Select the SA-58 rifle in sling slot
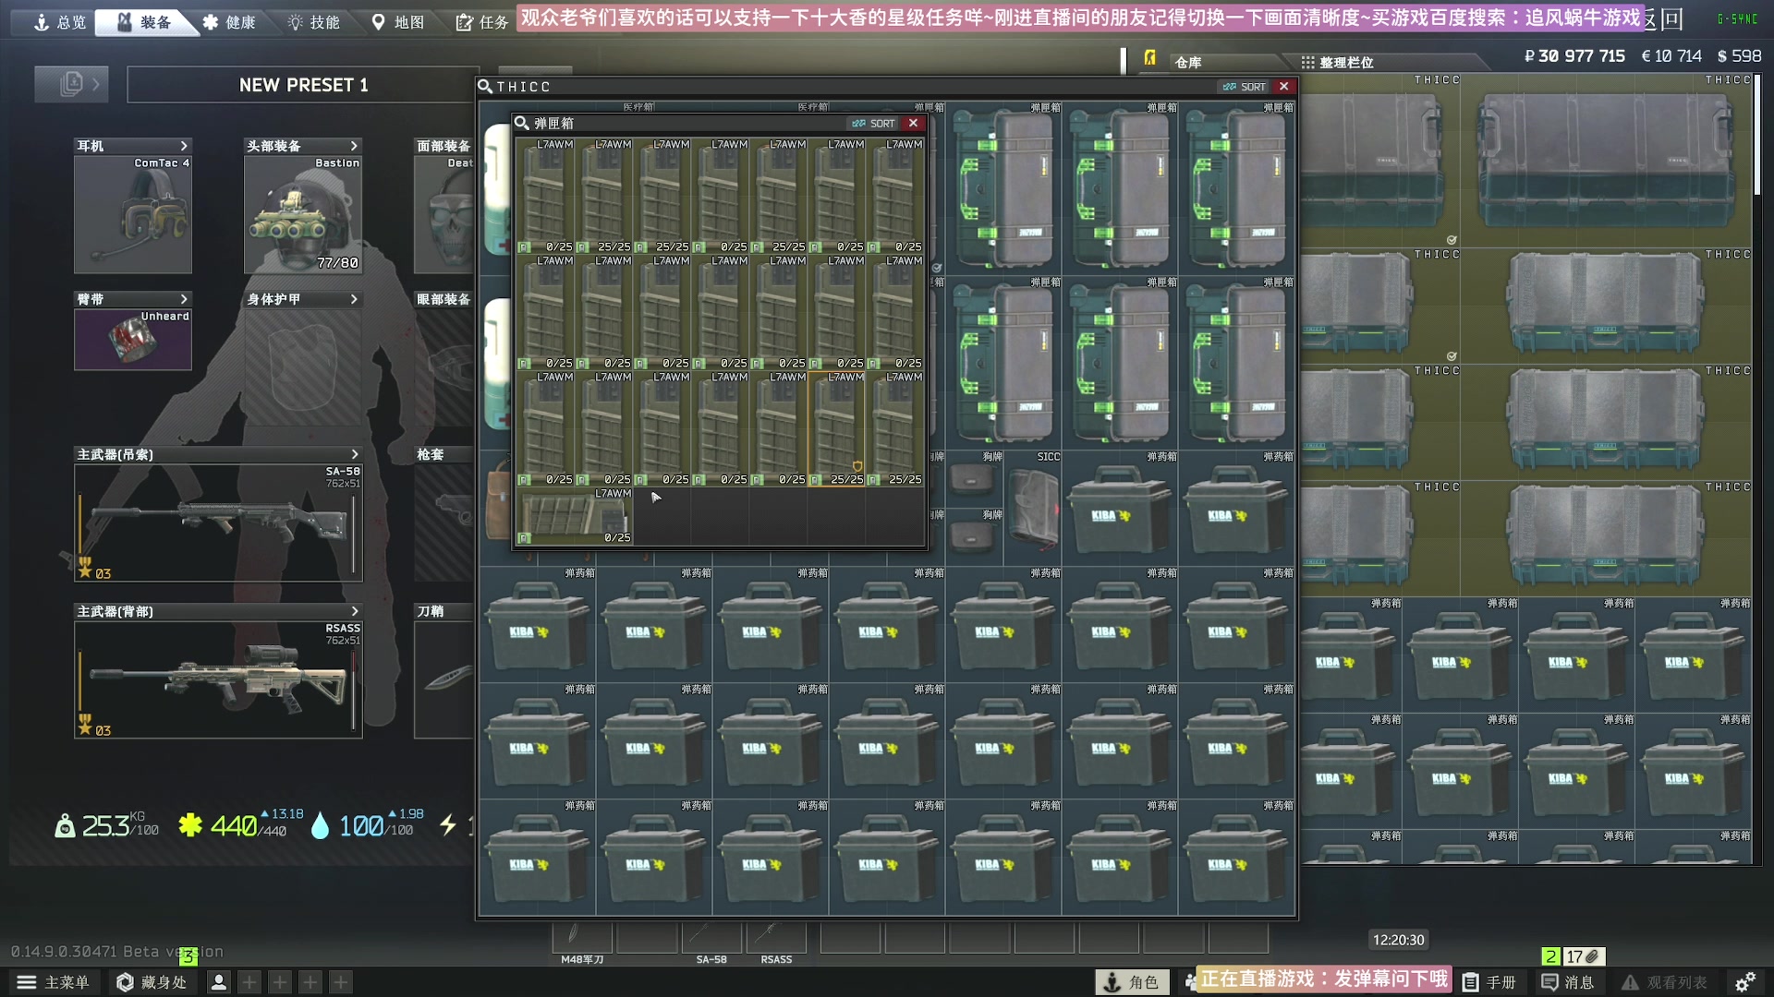Viewport: 1774px width, 997px height. pos(218,523)
